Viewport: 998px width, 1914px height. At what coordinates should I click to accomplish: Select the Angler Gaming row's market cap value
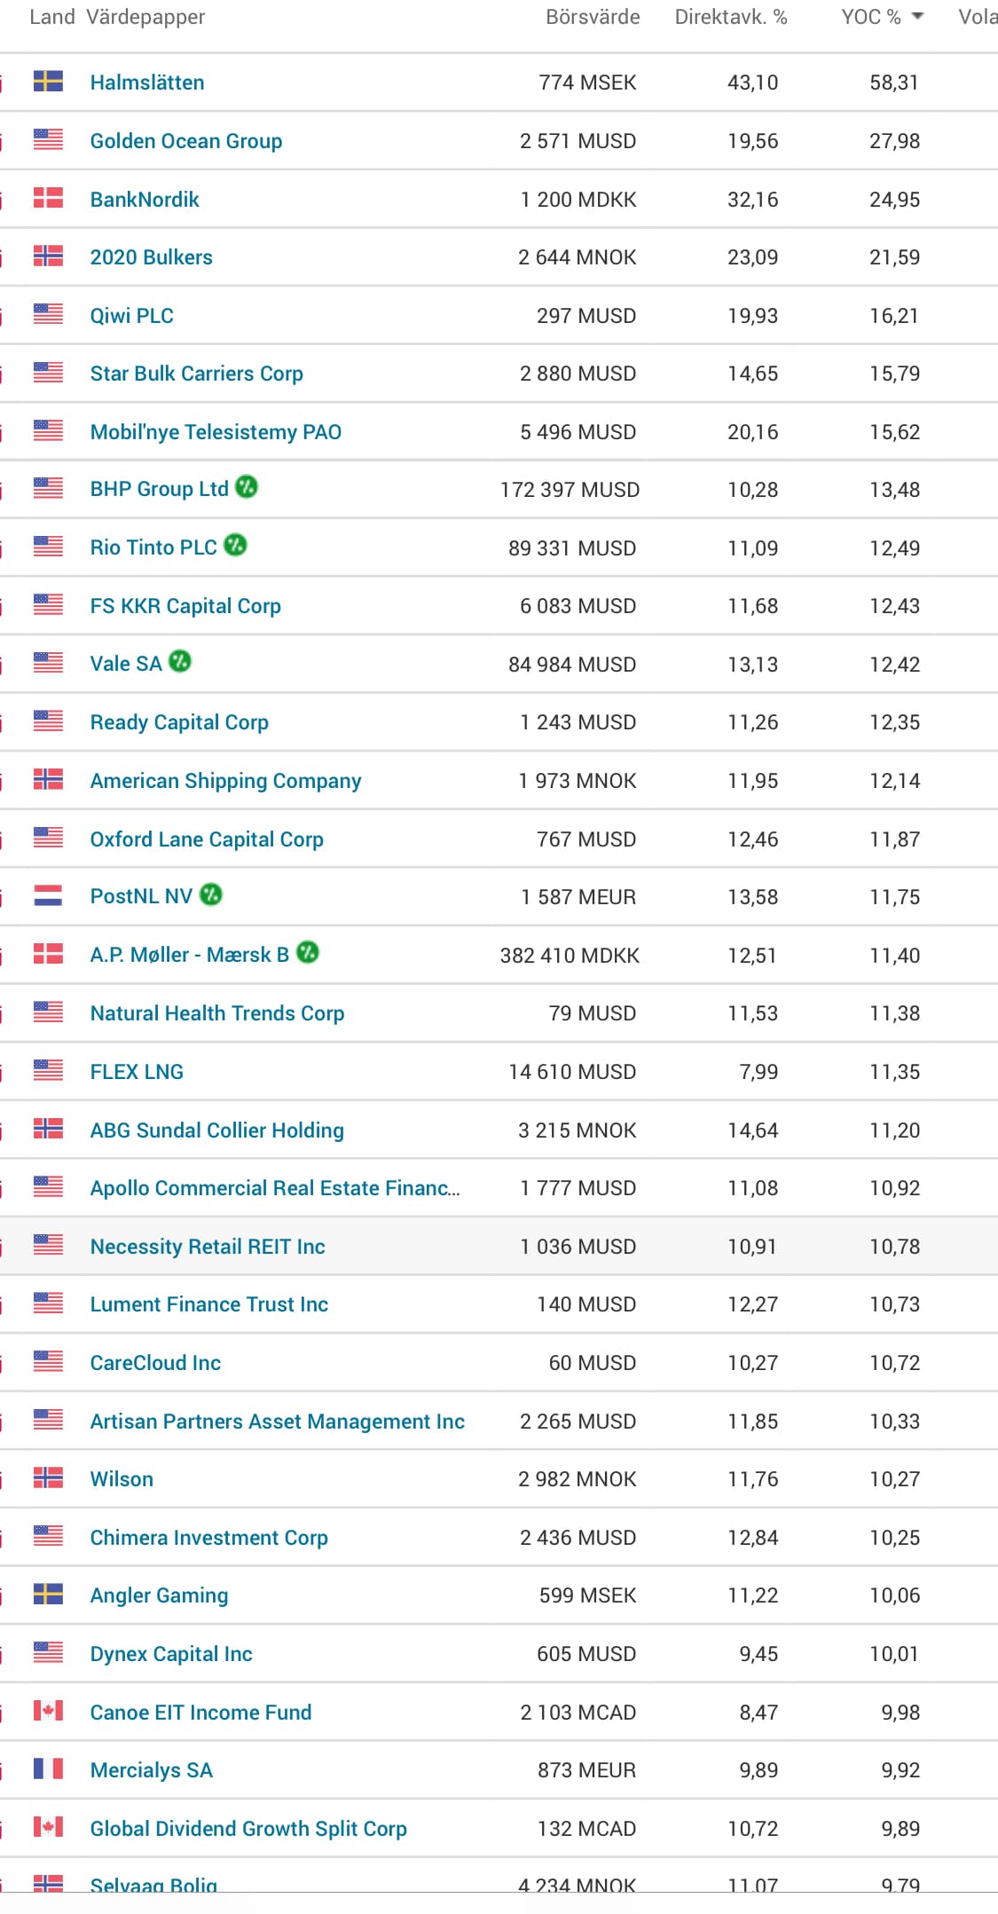(587, 1595)
